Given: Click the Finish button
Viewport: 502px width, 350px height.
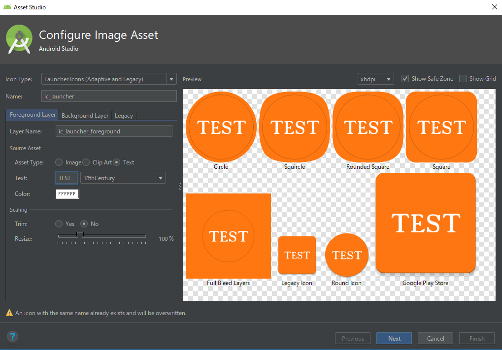Looking at the screenshot, I should [x=477, y=338].
